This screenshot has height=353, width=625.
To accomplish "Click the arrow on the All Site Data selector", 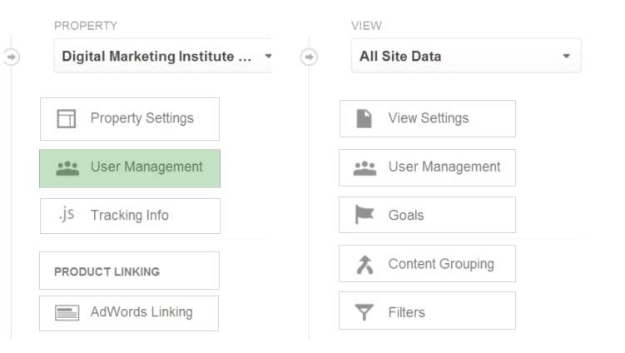I will [567, 57].
